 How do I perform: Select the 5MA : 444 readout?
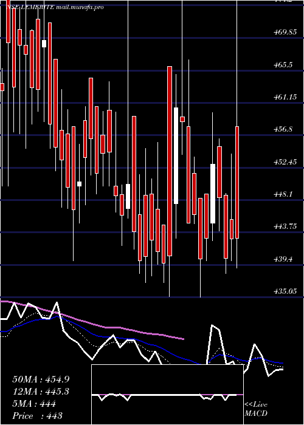34,404
